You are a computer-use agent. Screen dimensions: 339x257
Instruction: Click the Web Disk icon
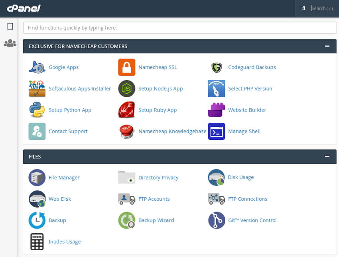(x=37, y=199)
